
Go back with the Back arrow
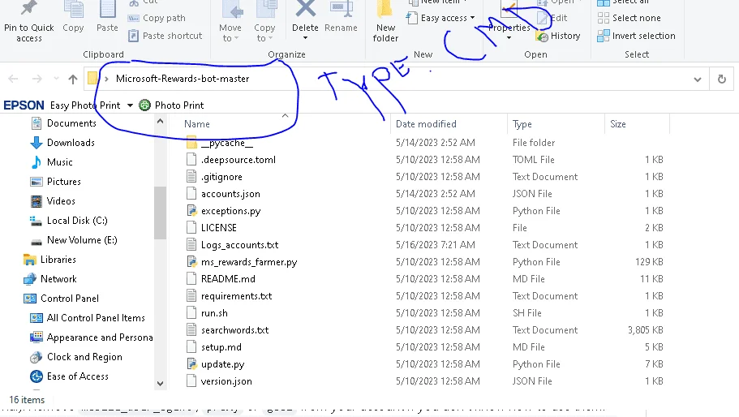tap(13, 80)
